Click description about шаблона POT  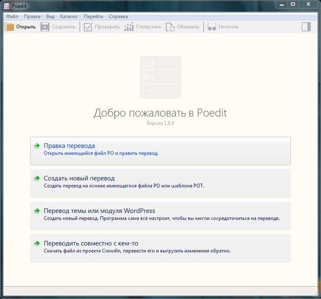coord(124,186)
